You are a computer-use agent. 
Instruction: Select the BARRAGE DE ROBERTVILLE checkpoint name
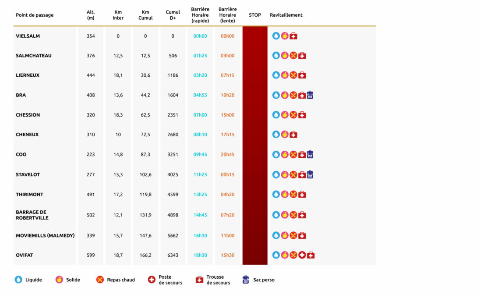point(32,215)
